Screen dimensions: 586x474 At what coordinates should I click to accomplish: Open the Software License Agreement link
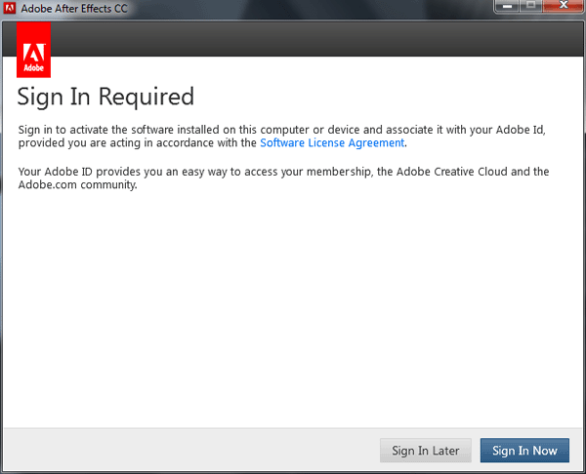(332, 143)
